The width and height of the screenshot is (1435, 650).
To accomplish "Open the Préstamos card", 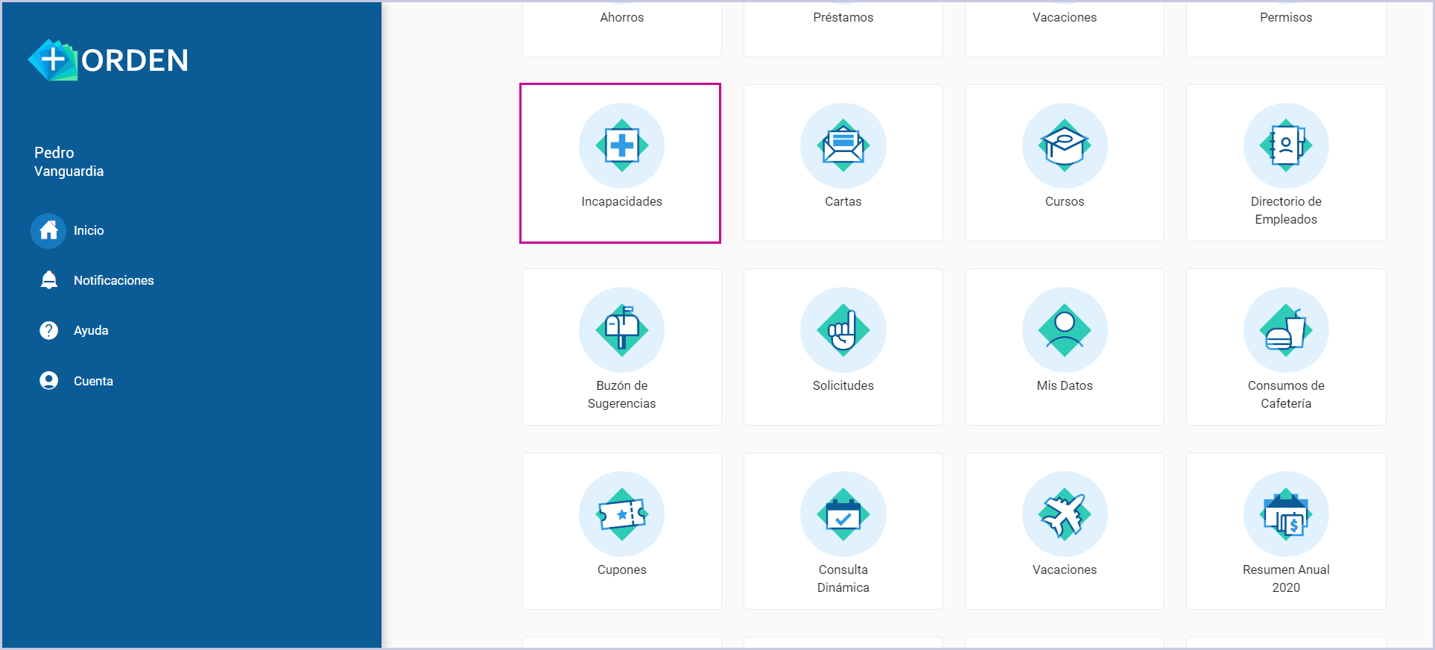I will click(x=843, y=17).
